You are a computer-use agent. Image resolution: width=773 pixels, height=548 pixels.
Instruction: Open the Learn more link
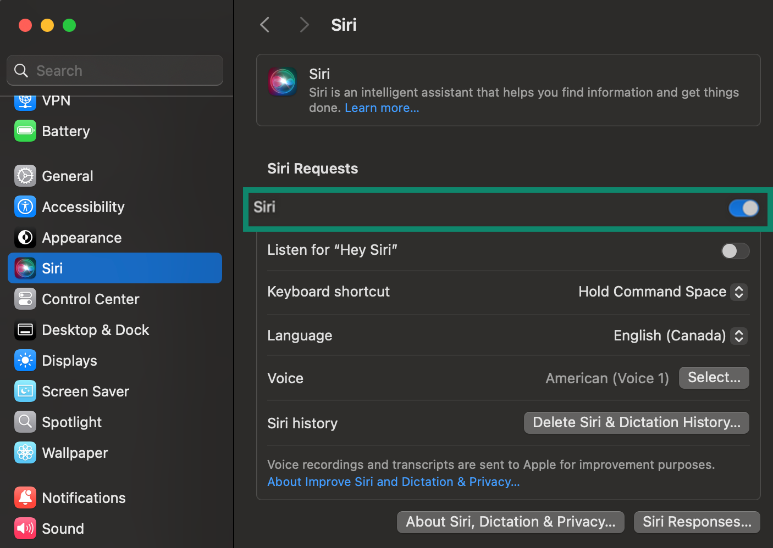(382, 108)
